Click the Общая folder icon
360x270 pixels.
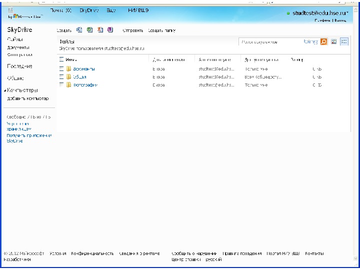click(x=68, y=76)
